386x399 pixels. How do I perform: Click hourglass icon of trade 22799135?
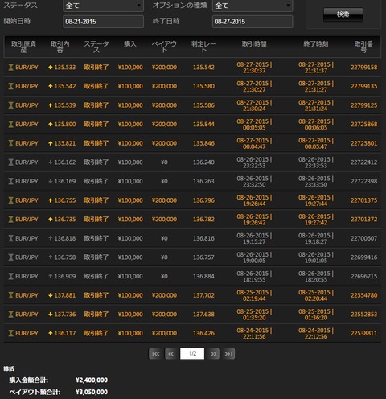click(x=10, y=86)
